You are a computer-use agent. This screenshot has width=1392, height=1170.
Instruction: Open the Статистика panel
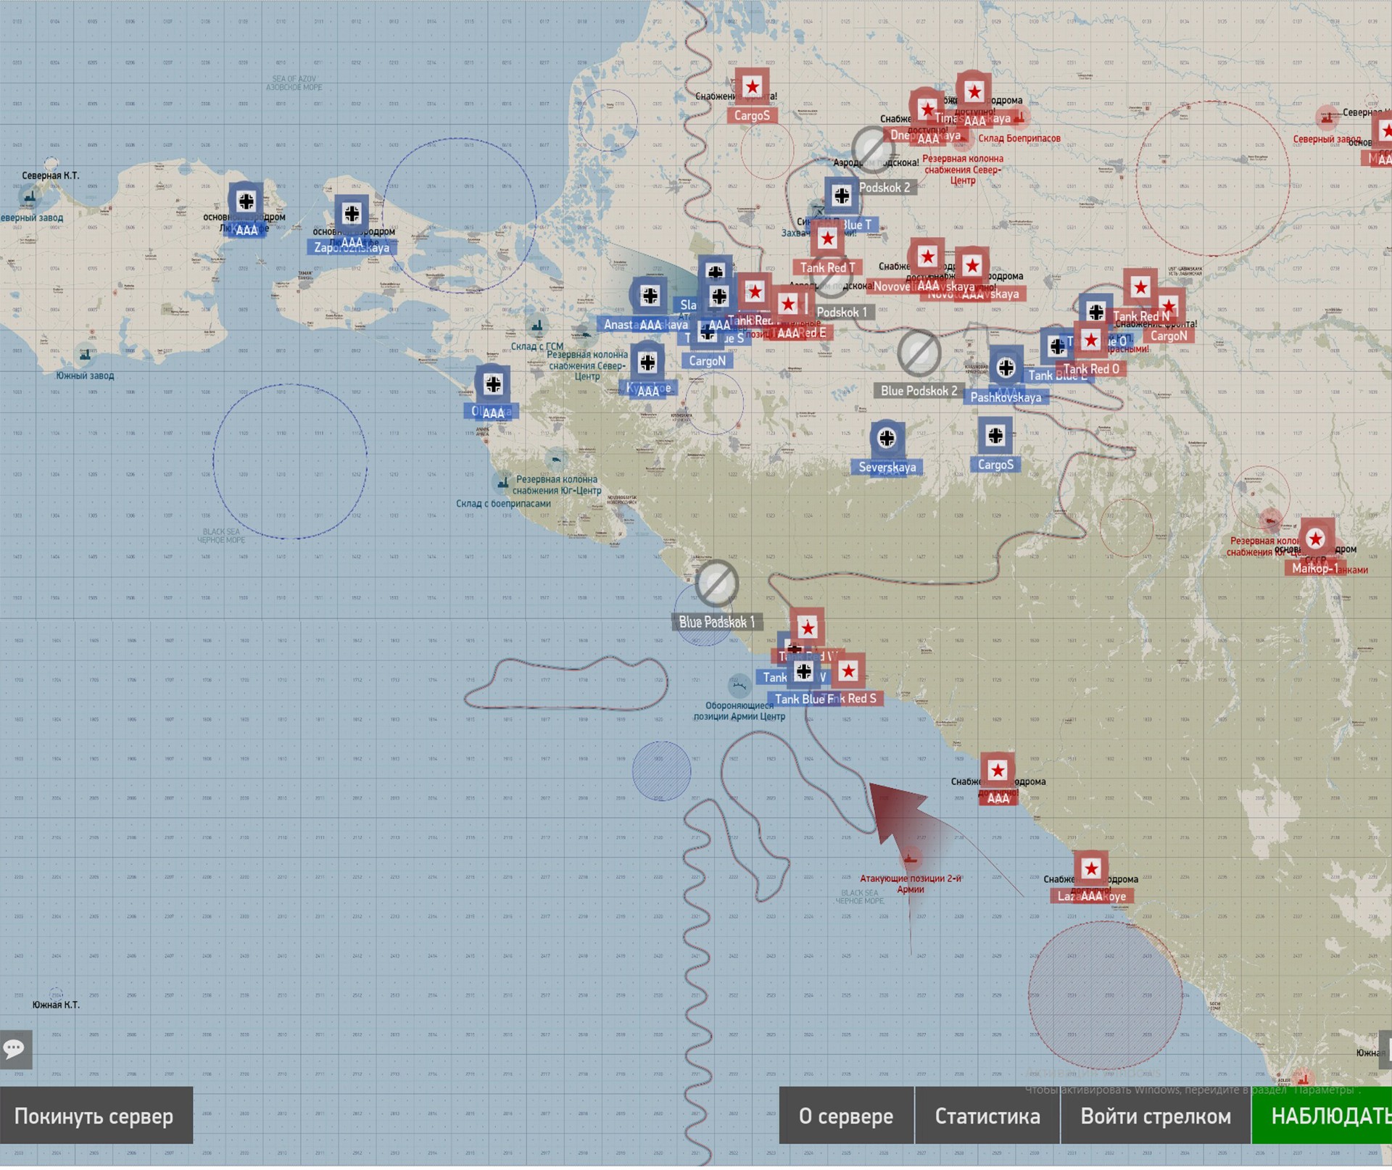click(987, 1116)
